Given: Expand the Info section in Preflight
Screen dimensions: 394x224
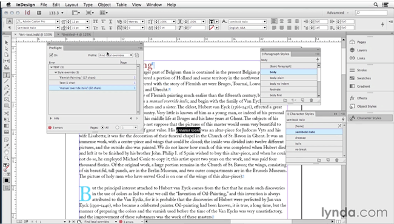Looking at the screenshot, I should (51, 119).
